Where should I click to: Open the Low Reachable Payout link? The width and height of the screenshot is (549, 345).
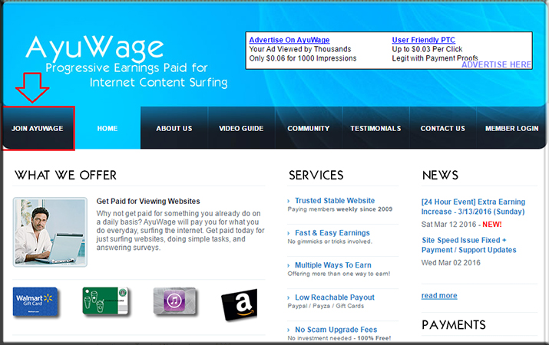[x=335, y=297]
